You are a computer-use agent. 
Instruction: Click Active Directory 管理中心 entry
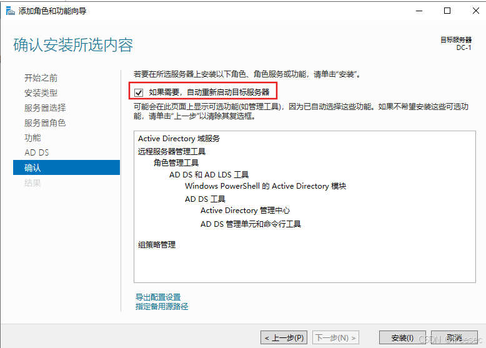tap(245, 211)
